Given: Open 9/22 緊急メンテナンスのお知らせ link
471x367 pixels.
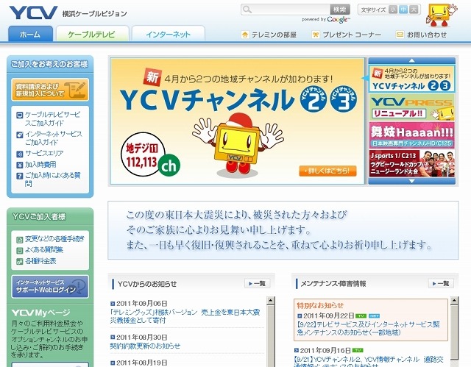Looking at the screenshot, I should (368, 328).
